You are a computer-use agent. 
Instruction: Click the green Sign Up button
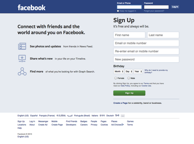coord(129,93)
